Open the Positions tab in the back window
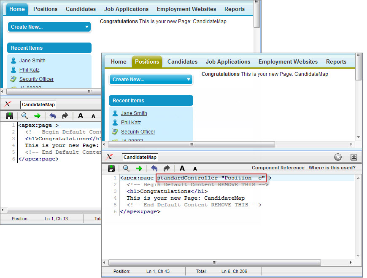The height and width of the screenshot is (278, 367). point(46,9)
